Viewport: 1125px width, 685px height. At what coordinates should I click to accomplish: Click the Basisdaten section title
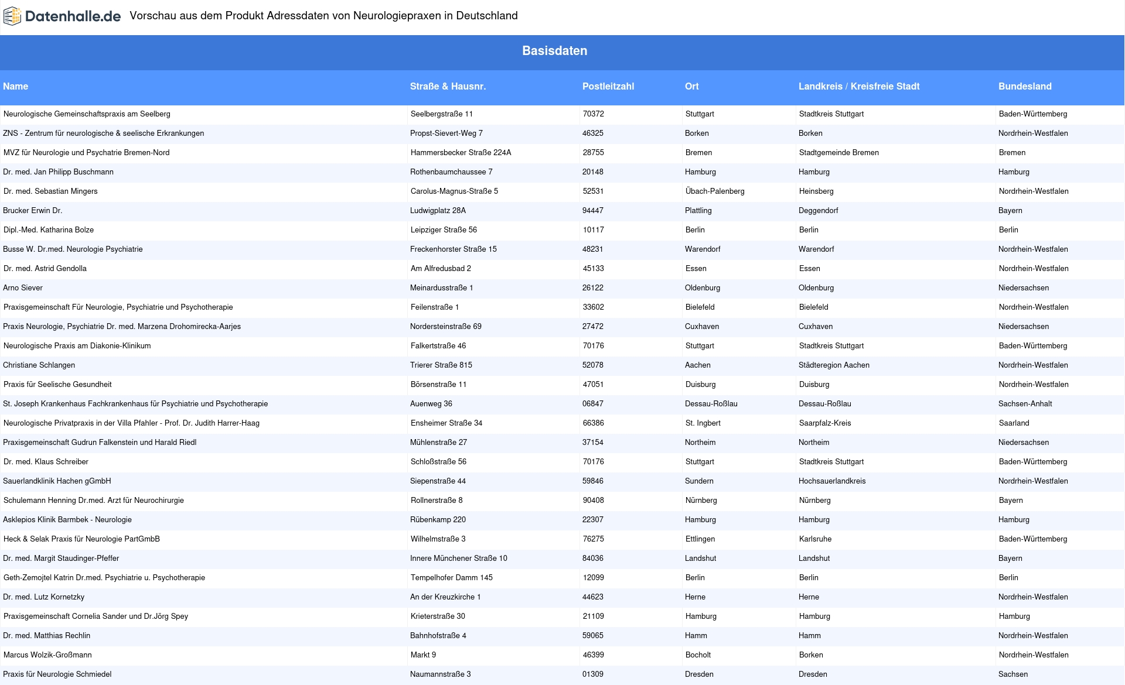point(555,51)
